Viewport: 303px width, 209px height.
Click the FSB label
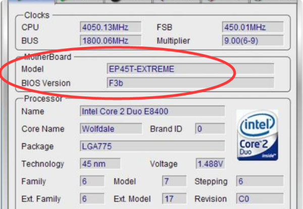(164, 27)
